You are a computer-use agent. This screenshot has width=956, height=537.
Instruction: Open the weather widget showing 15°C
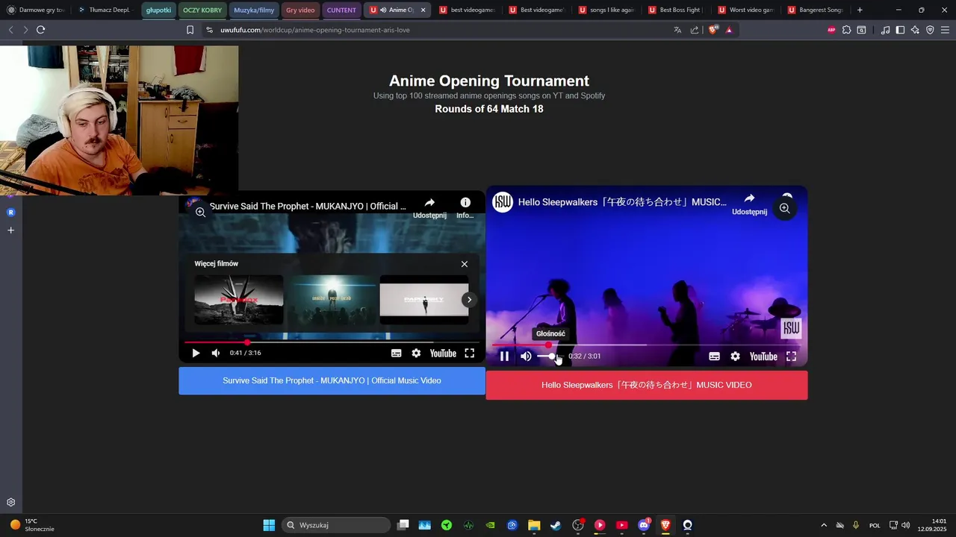tap(33, 525)
